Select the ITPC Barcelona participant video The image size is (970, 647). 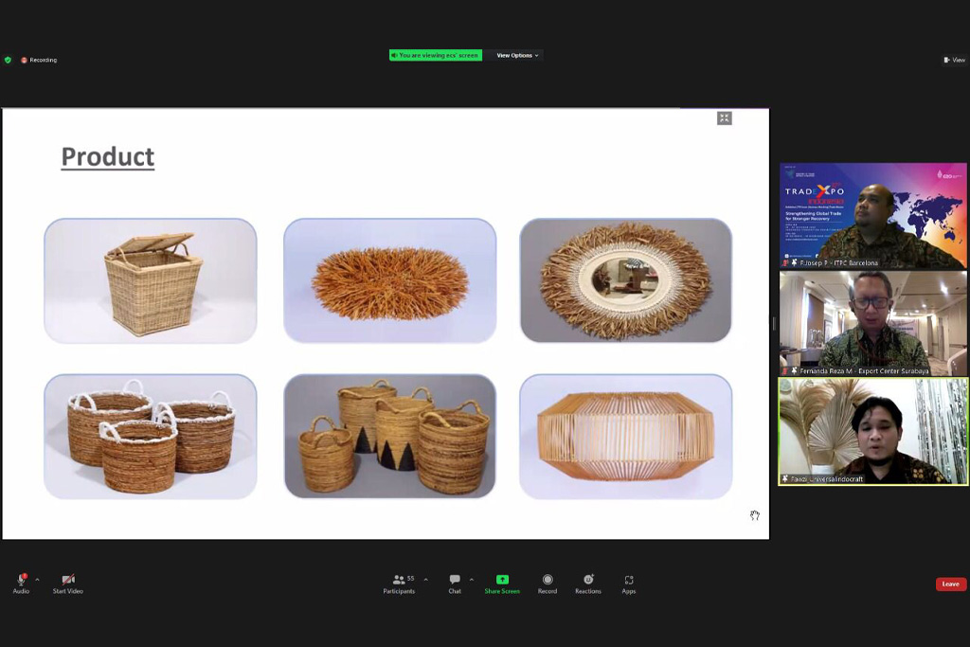pos(872,216)
